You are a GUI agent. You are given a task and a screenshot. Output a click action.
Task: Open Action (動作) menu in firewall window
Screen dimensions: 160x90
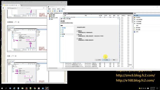[54, 9]
